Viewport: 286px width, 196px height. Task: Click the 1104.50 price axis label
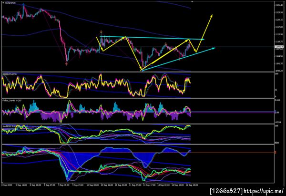(x=279, y=56)
